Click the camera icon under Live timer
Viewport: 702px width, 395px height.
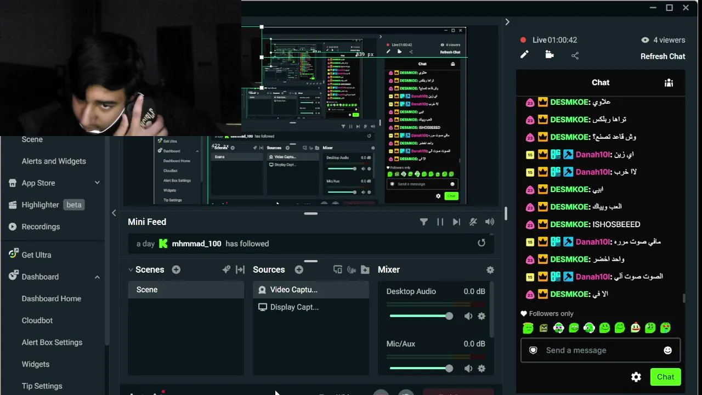(550, 54)
